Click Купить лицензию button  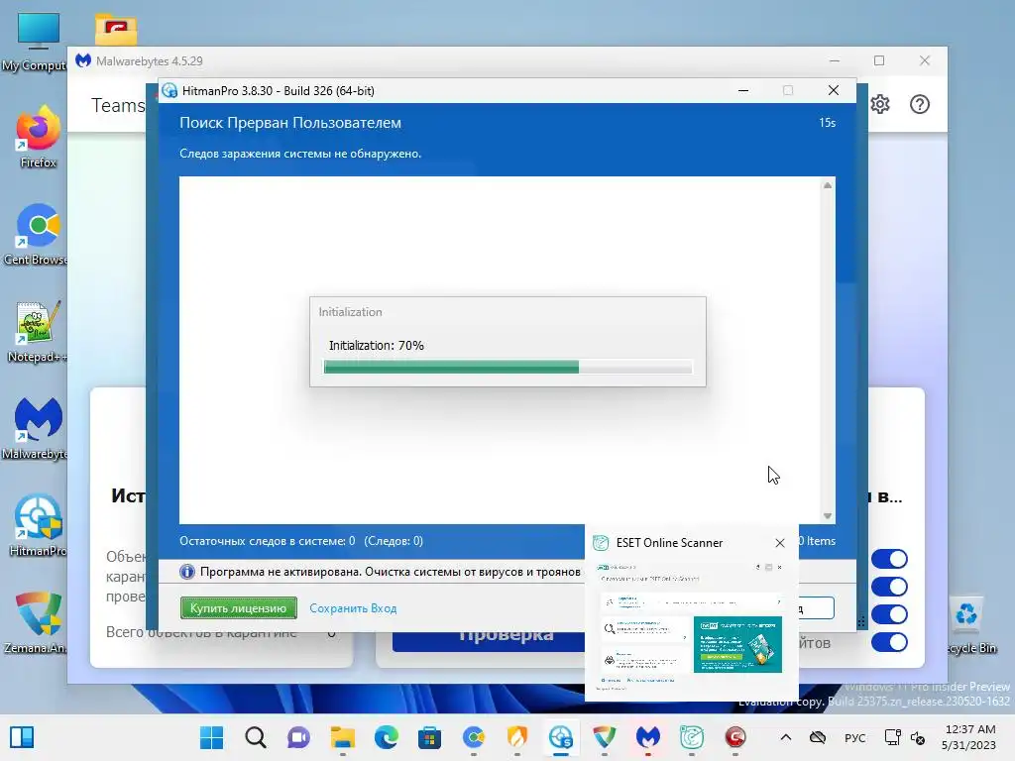coord(238,608)
